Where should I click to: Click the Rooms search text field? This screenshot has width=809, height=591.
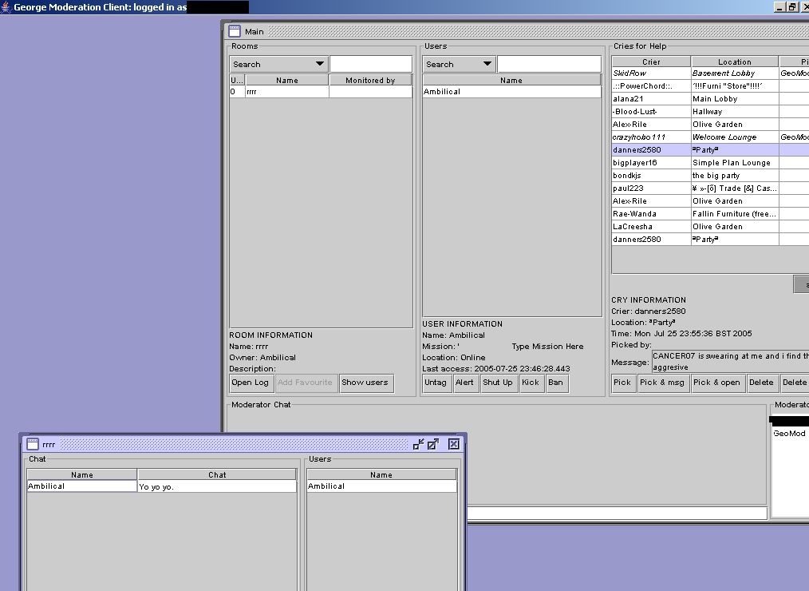[x=371, y=64]
